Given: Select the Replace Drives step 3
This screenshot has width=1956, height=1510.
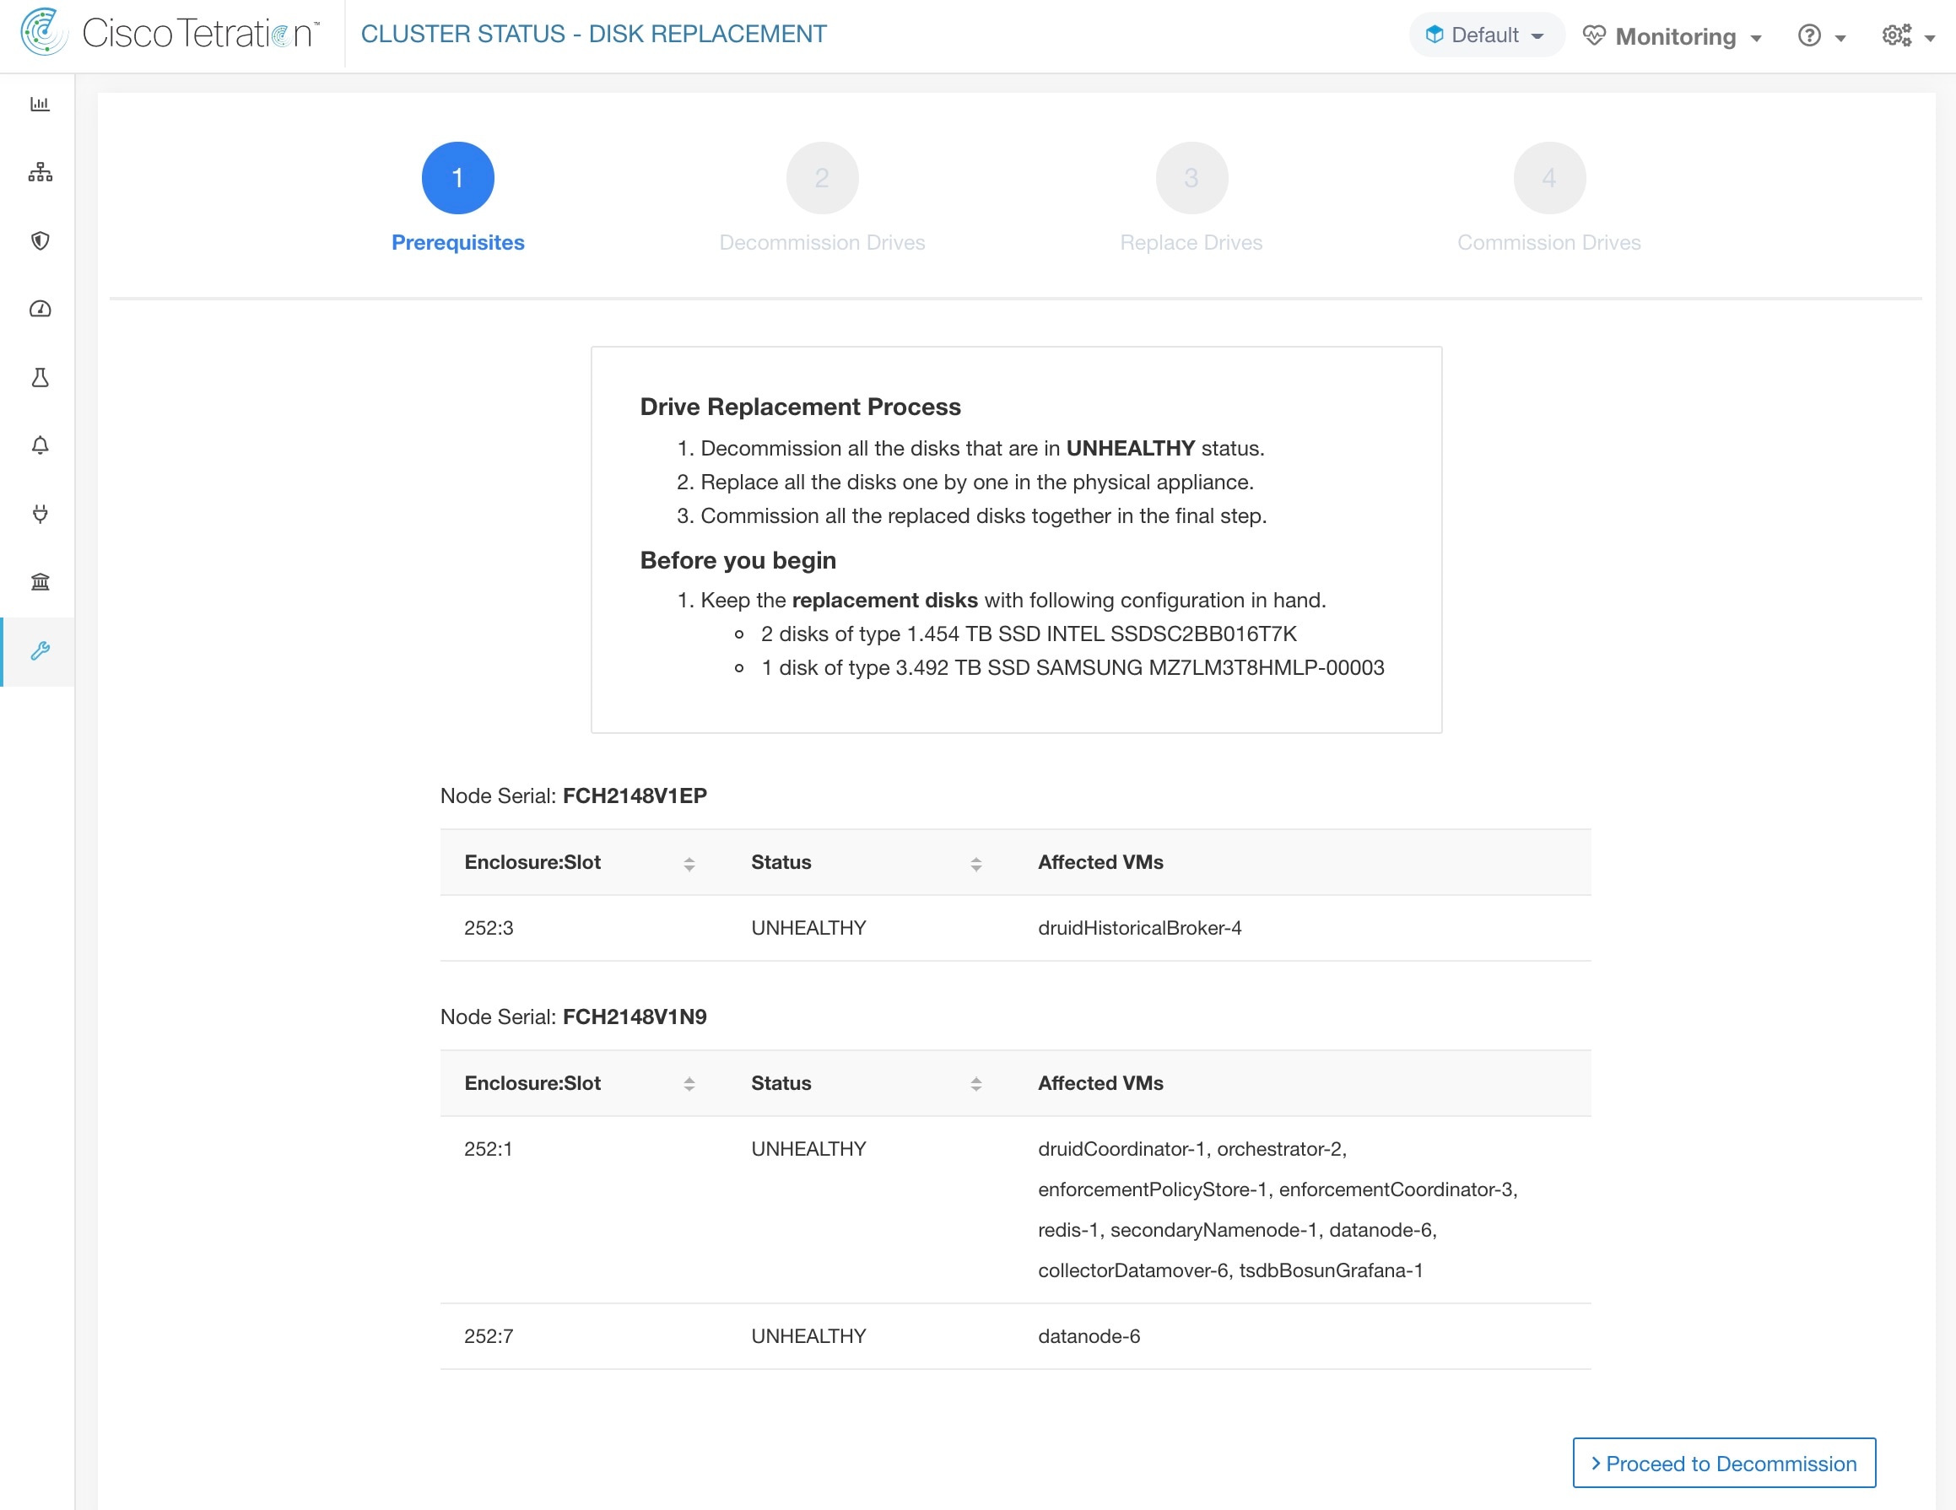Looking at the screenshot, I should click(x=1190, y=176).
